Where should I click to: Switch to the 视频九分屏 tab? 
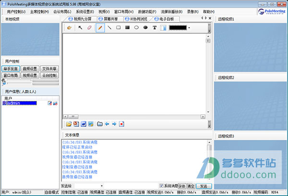pos(80,19)
